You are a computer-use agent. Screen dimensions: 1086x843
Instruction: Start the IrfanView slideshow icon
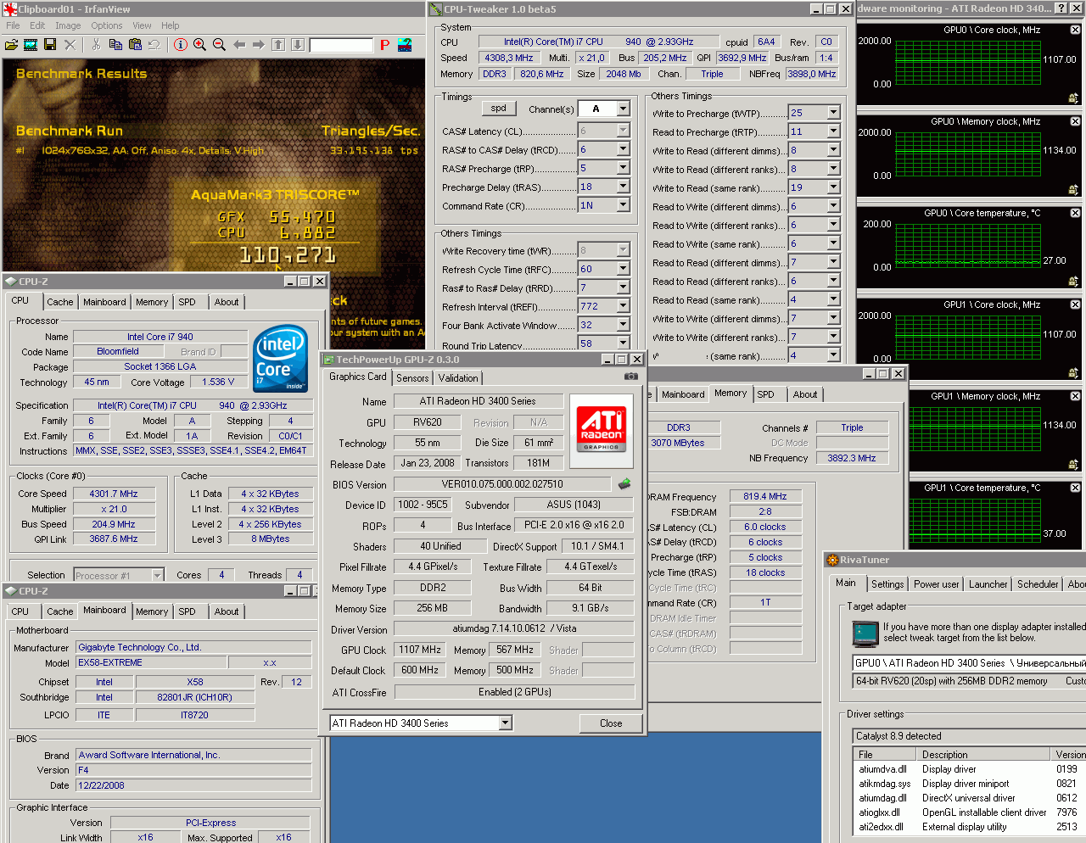31,44
